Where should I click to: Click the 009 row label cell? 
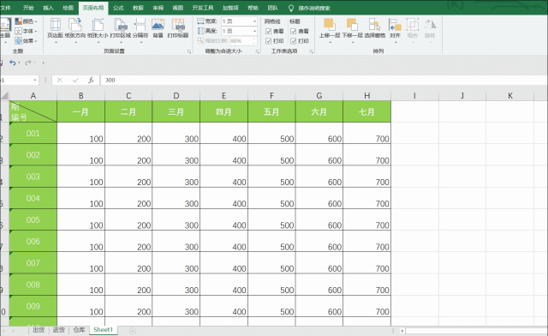click(x=33, y=306)
